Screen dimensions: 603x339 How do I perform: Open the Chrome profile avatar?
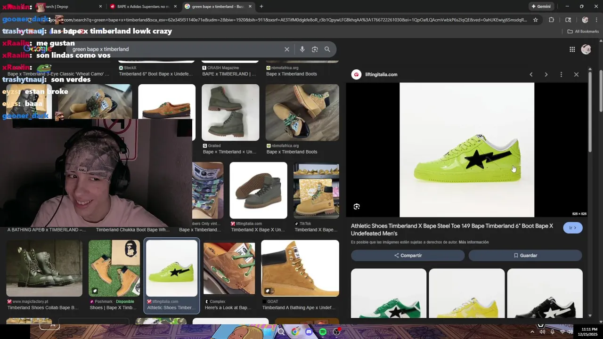pyautogui.click(x=585, y=20)
